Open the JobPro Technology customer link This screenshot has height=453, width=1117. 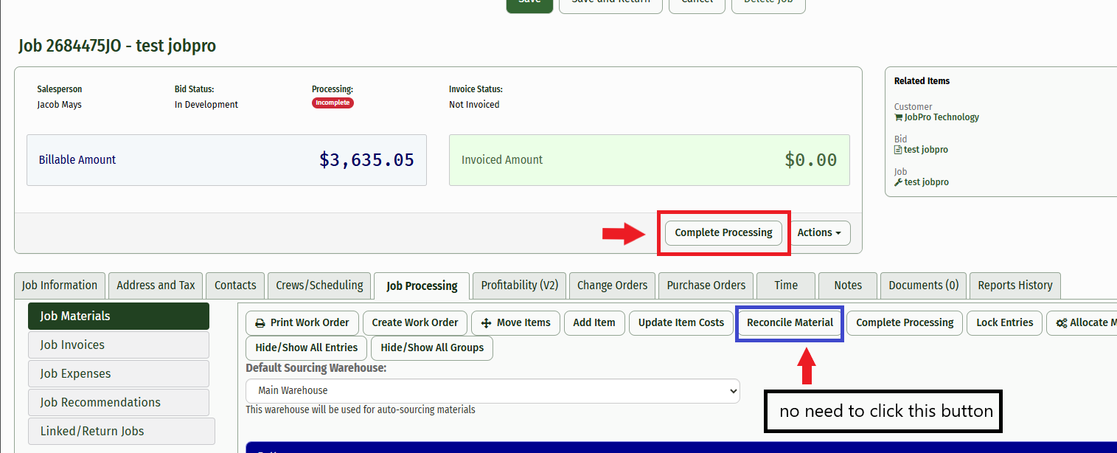(x=942, y=117)
